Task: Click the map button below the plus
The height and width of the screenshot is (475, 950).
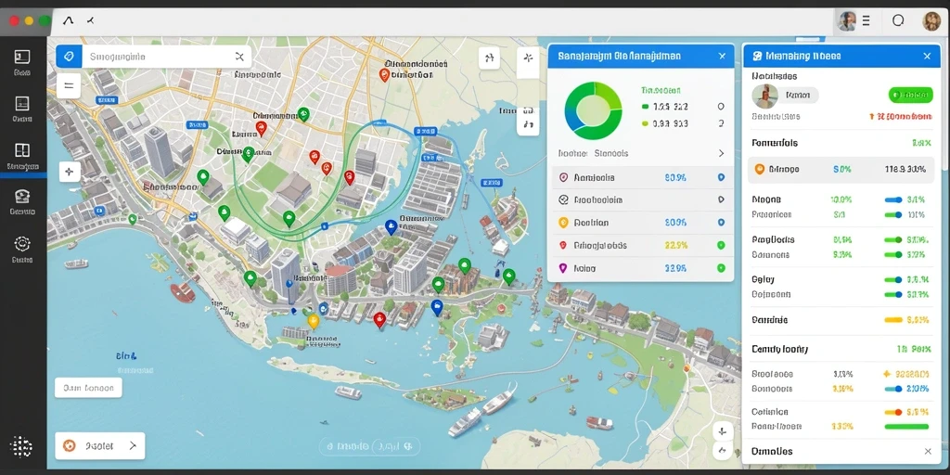Action: [722, 451]
